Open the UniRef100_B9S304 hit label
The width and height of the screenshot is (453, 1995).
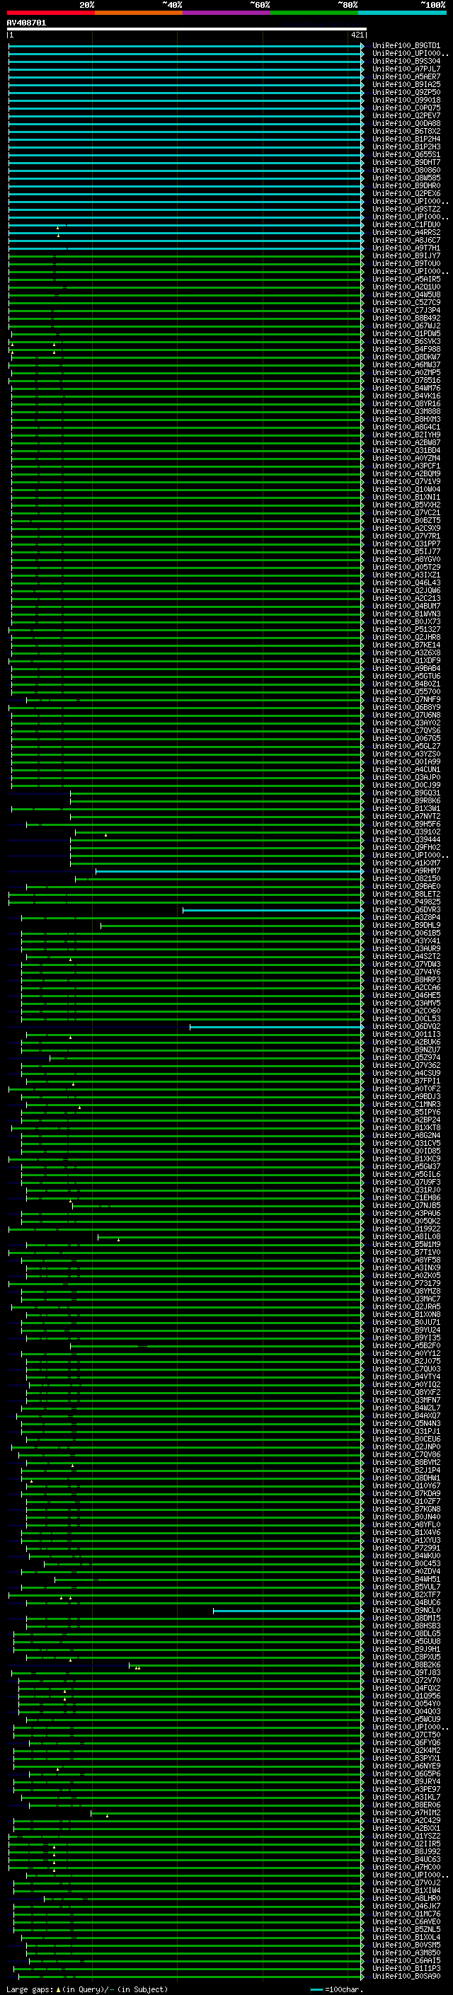[x=406, y=61]
